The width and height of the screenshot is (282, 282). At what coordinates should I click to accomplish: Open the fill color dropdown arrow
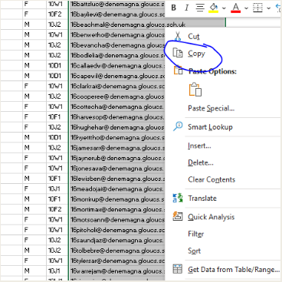pos(224,8)
